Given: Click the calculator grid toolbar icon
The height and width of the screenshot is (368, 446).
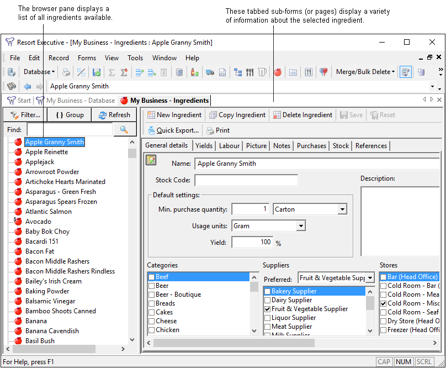Looking at the screenshot, I should pos(179,72).
